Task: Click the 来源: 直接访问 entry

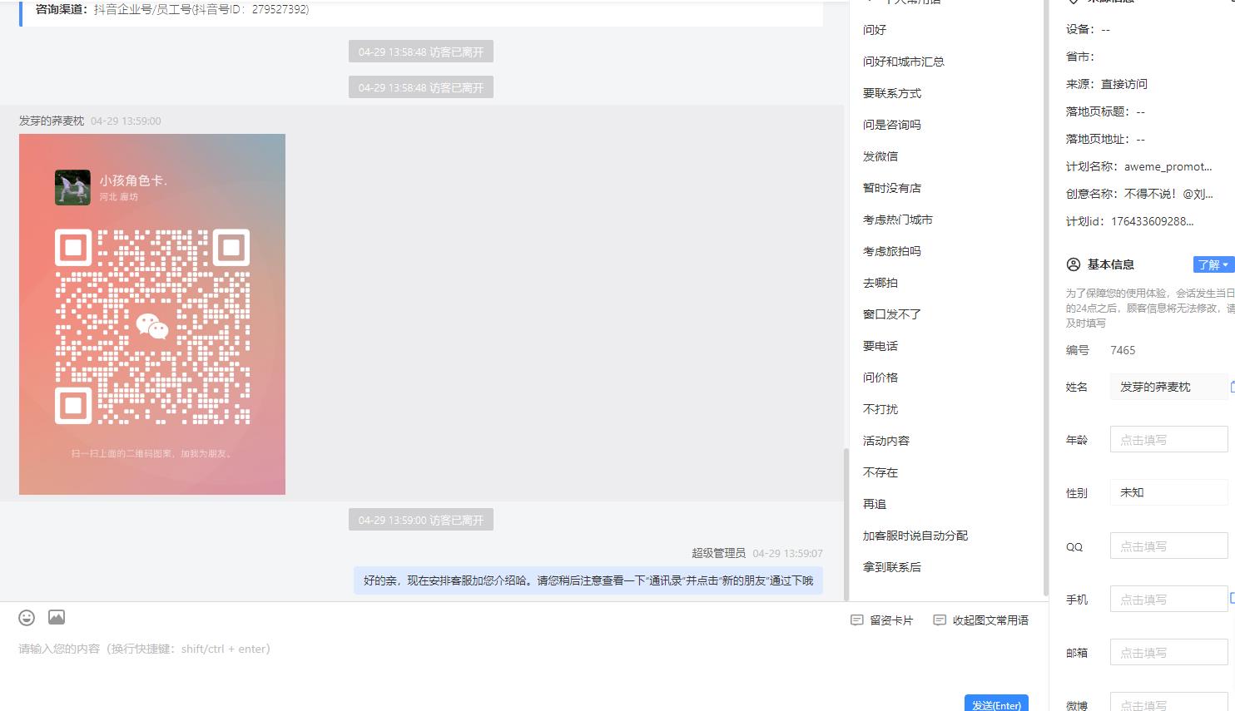Action: 1107,84
